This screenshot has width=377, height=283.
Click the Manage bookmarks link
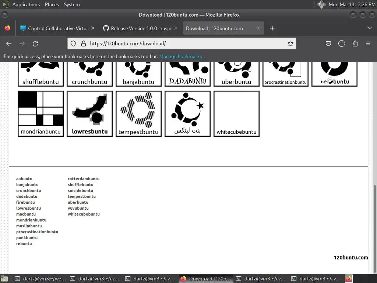click(183, 56)
